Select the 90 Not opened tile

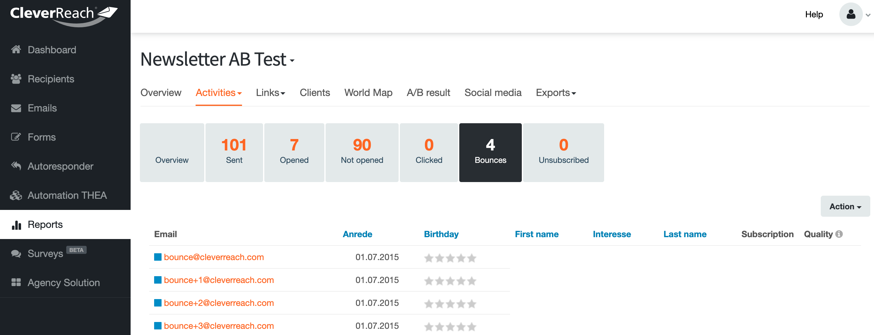click(362, 152)
